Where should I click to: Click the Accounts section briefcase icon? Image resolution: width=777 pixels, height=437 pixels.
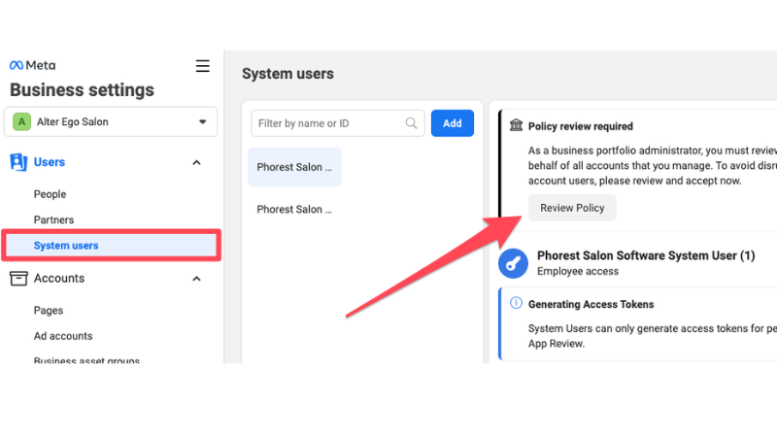tap(18, 279)
